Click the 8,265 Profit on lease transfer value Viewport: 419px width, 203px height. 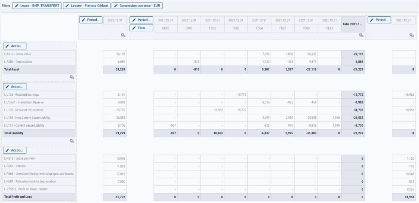click(x=404, y=189)
